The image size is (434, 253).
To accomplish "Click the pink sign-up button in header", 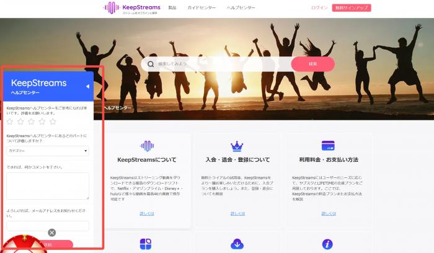I will [352, 7].
